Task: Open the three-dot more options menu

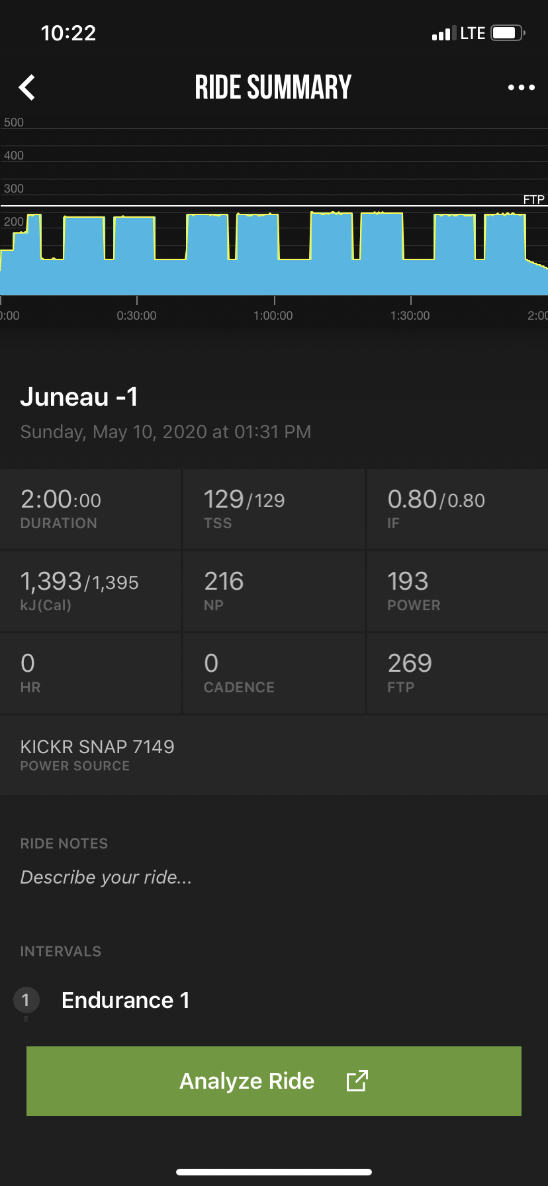Action: (521, 87)
